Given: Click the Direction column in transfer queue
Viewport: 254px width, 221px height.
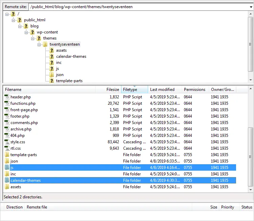Looking at the screenshot, I should 15,207.
